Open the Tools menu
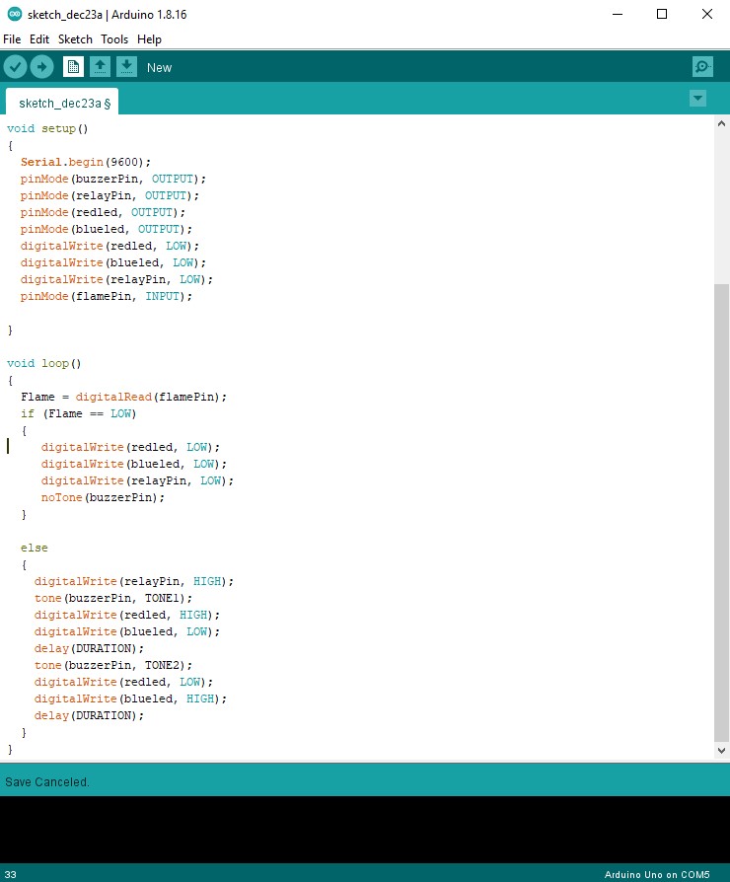Image resolution: width=730 pixels, height=882 pixels. pyautogui.click(x=114, y=39)
